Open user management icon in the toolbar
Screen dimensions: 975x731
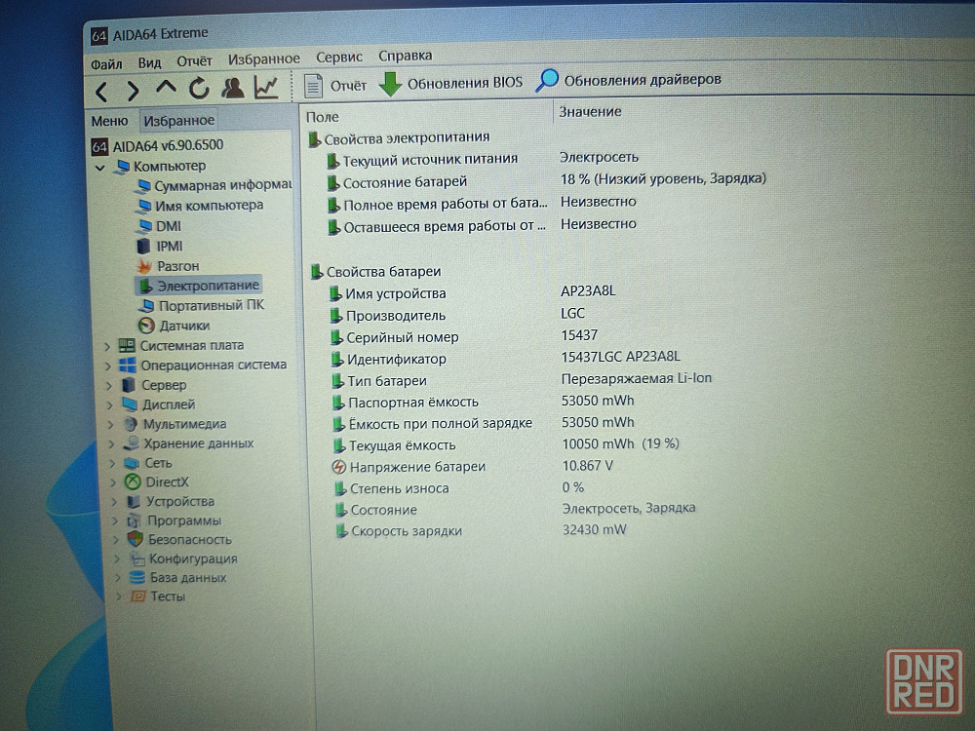pos(233,88)
